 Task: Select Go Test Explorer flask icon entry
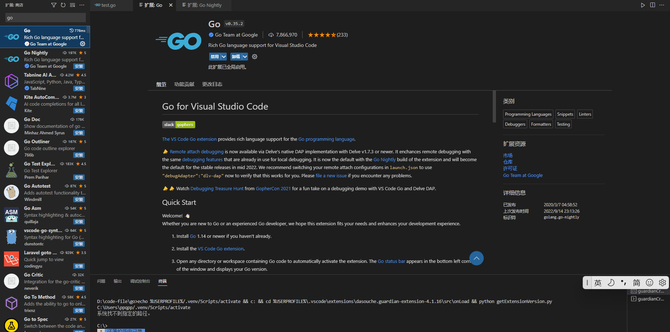pyautogui.click(x=11, y=170)
